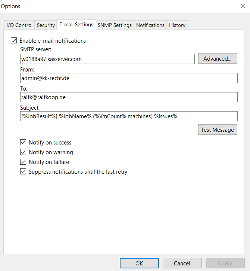Select the E-mail Settings tab
The height and width of the screenshot is (271, 250).
[x=76, y=25]
